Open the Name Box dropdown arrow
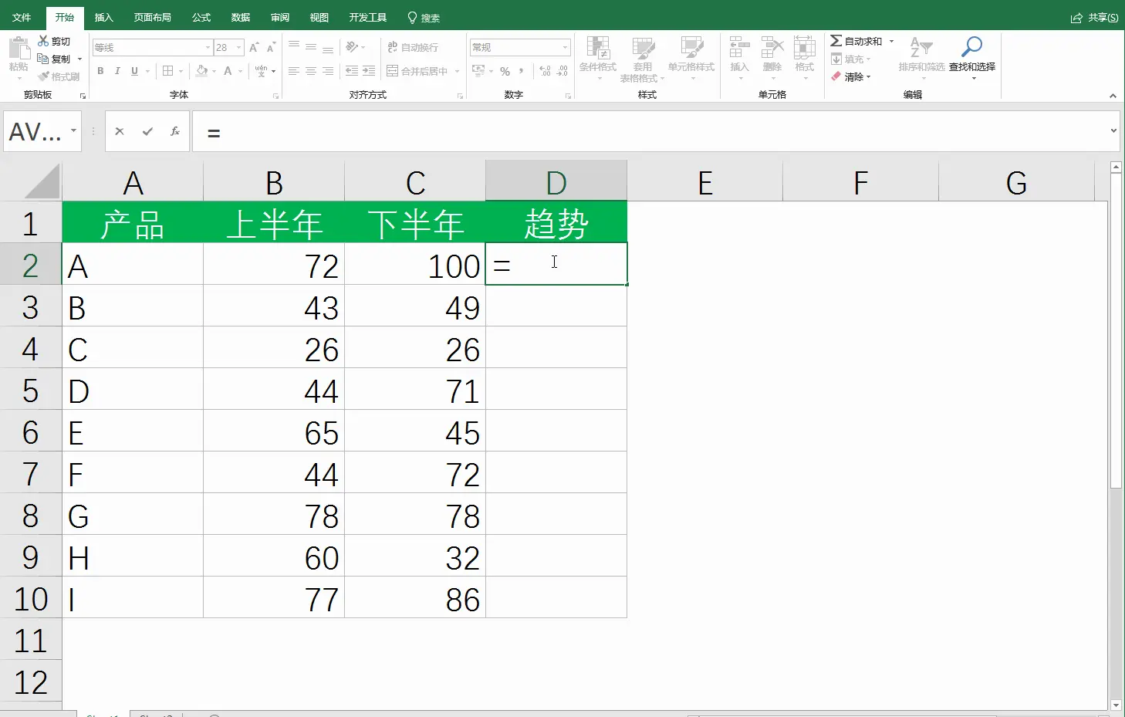Screen dimensions: 1125x717 click(74, 130)
